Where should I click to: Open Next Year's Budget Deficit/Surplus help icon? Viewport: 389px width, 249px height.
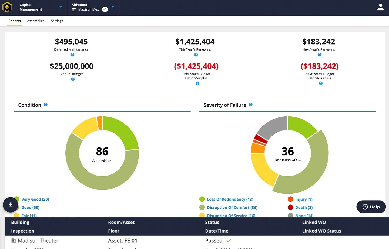[x=321, y=83]
